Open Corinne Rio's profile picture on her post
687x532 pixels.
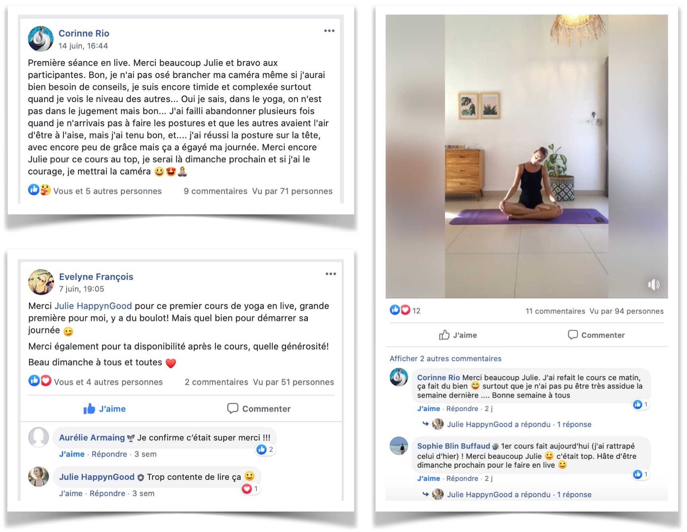coord(41,39)
